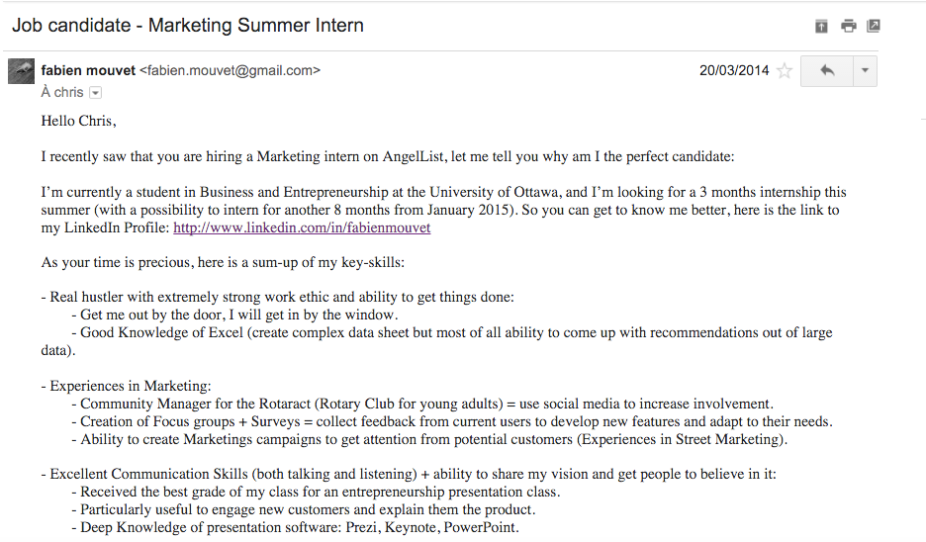The height and width of the screenshot is (542, 926).
Task: Open the email in a new window
Action: pos(873,26)
